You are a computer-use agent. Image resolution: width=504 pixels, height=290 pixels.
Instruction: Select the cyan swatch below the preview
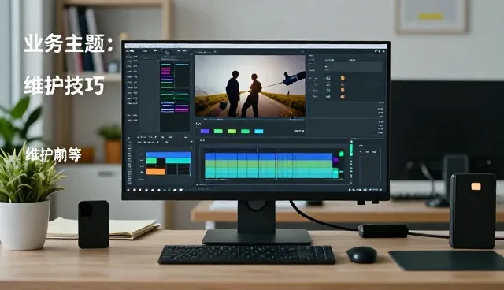click(259, 131)
